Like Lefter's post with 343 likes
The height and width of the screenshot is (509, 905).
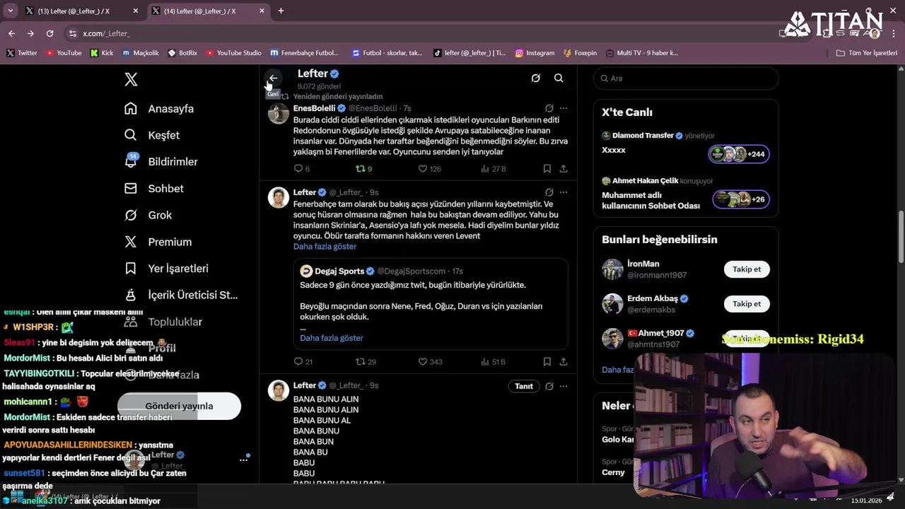point(430,362)
